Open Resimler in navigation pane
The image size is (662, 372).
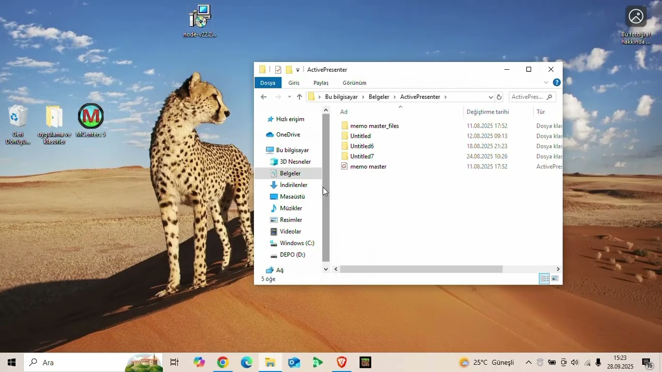286,220
